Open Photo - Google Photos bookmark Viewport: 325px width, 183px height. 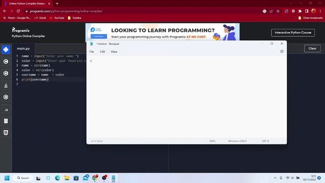click(x=17, y=18)
